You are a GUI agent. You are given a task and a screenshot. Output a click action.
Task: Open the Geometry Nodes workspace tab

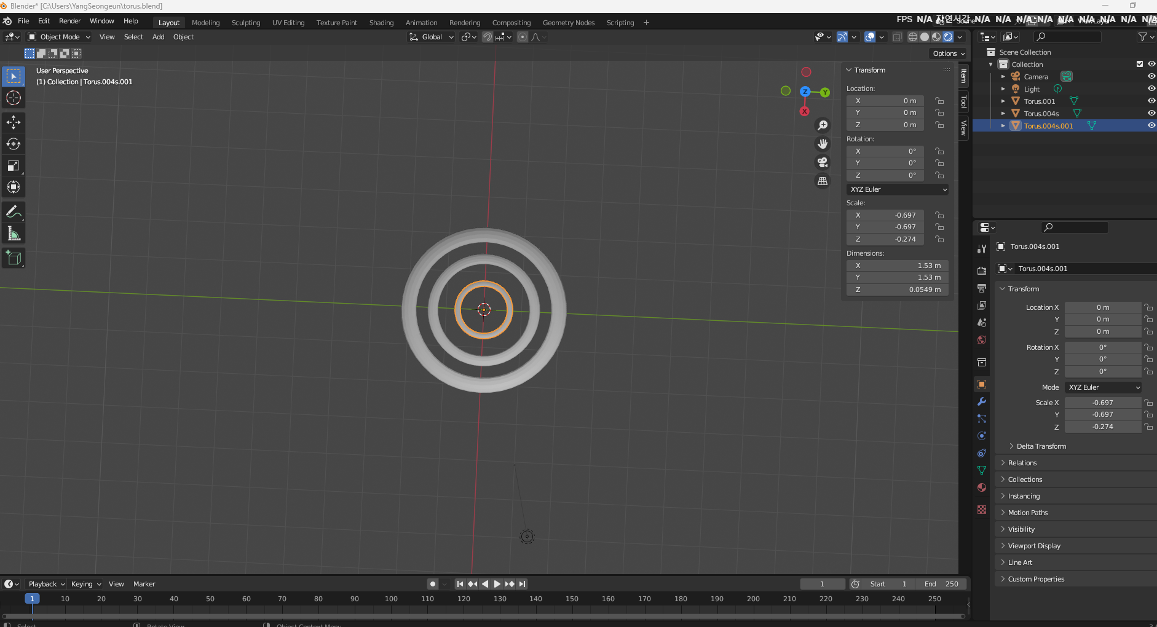pos(568,23)
